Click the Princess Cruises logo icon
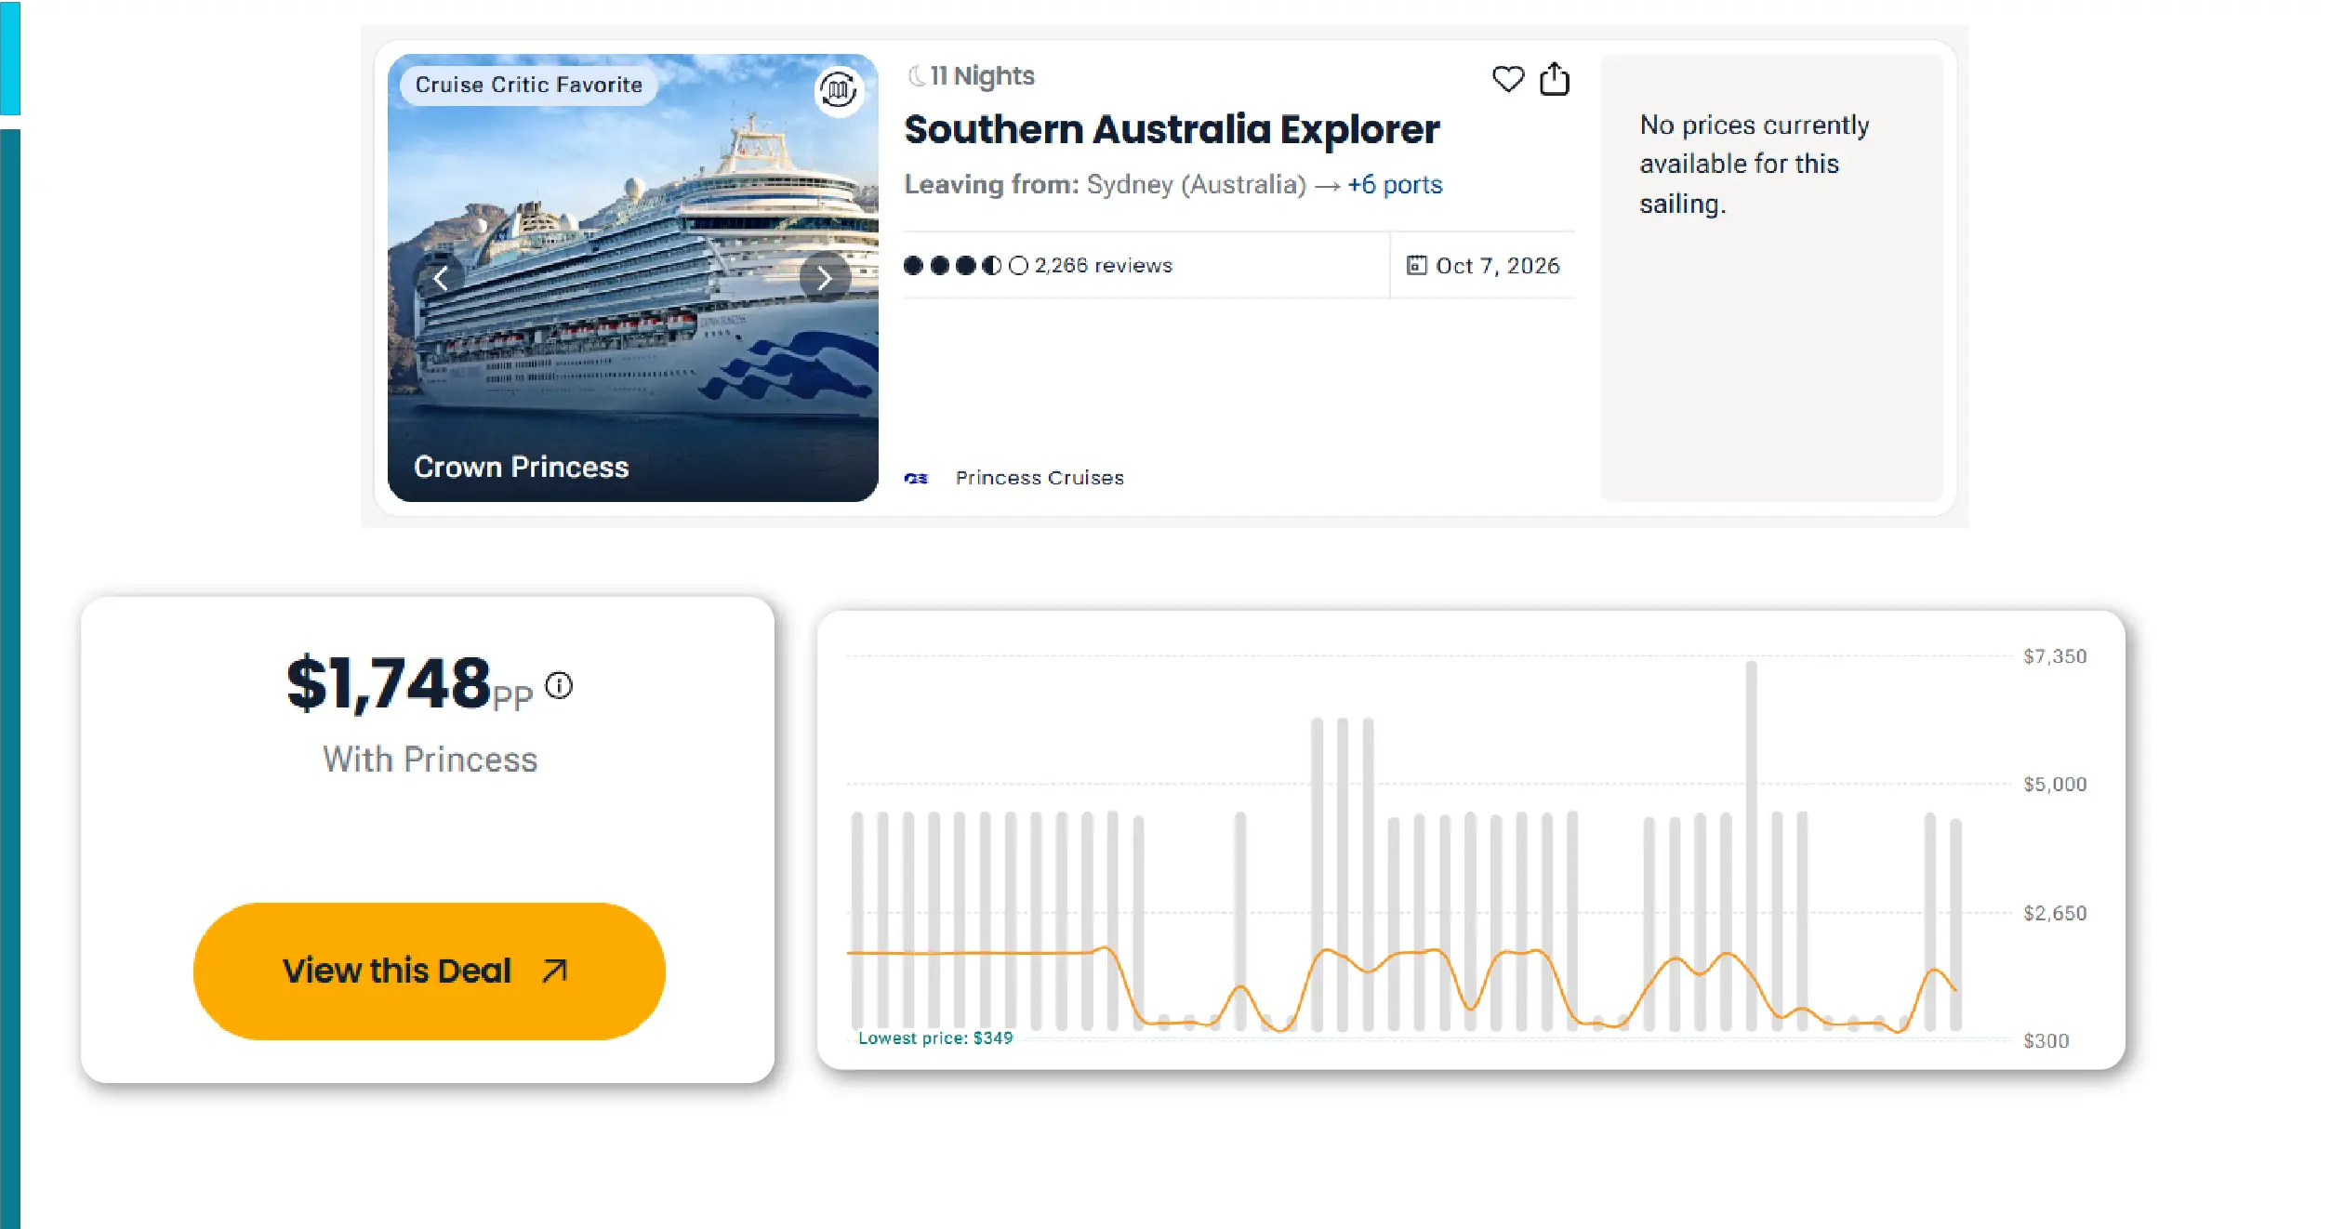The height and width of the screenshot is (1229, 2331). click(x=916, y=478)
